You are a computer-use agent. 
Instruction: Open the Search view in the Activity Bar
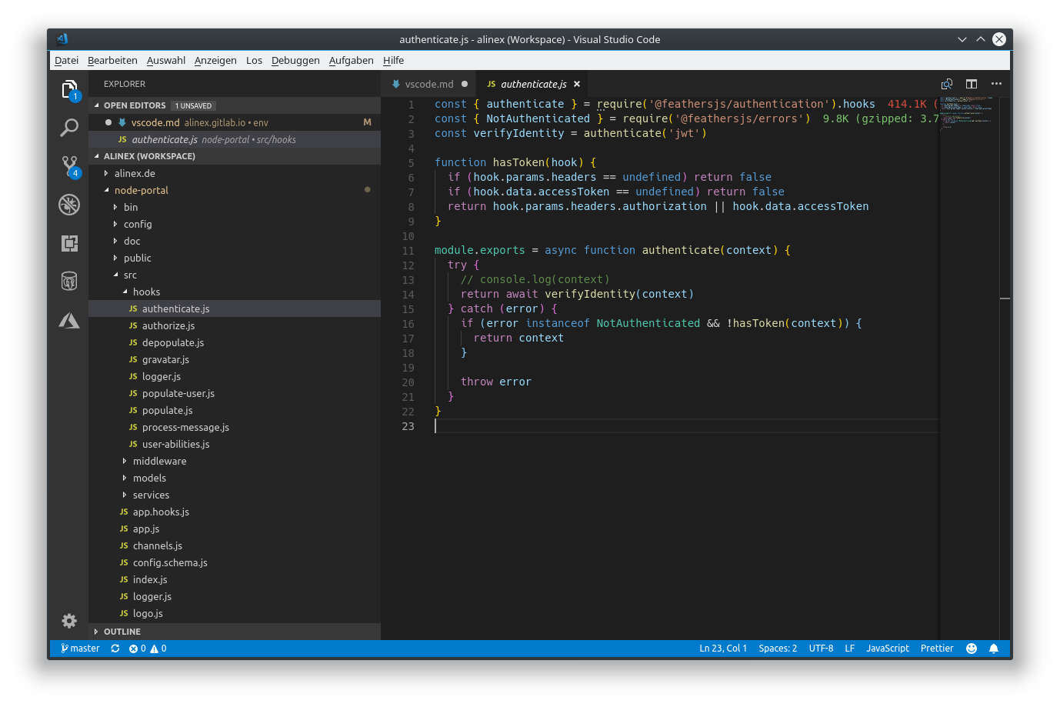pyautogui.click(x=69, y=128)
